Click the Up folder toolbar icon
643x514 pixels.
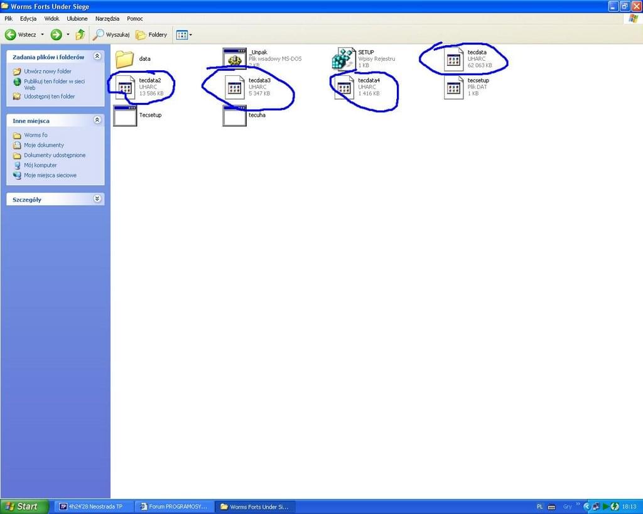[x=80, y=35]
